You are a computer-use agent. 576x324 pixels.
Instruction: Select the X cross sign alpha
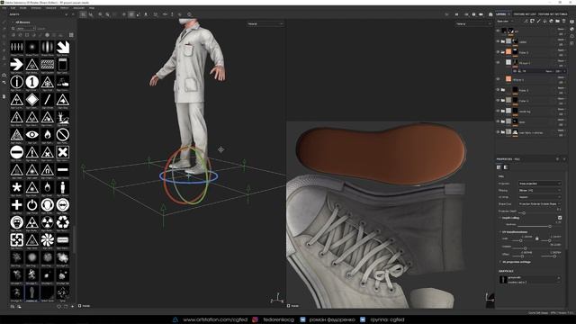(x=63, y=152)
